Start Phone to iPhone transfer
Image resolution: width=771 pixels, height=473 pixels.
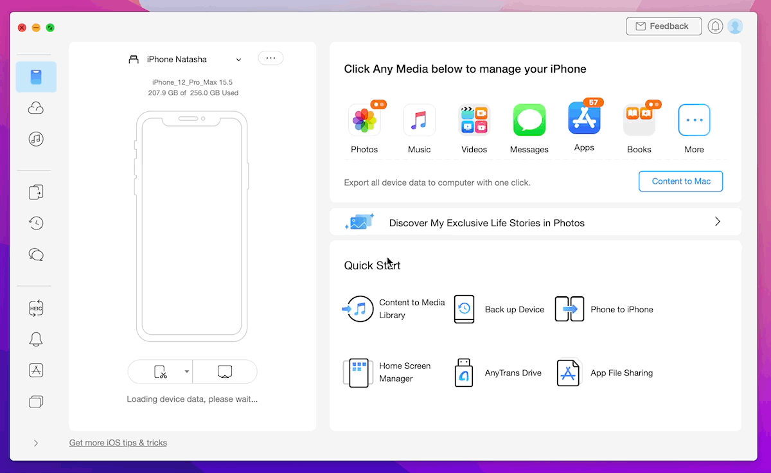pyautogui.click(x=604, y=309)
